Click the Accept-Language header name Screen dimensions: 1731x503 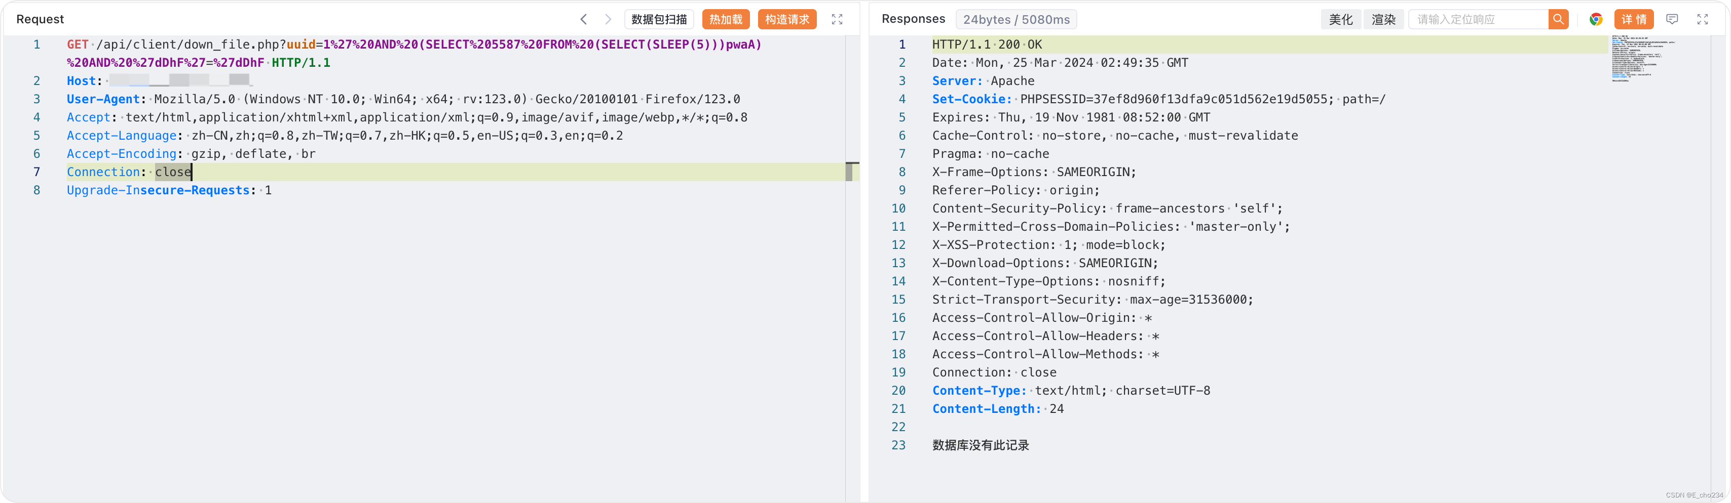click(122, 136)
